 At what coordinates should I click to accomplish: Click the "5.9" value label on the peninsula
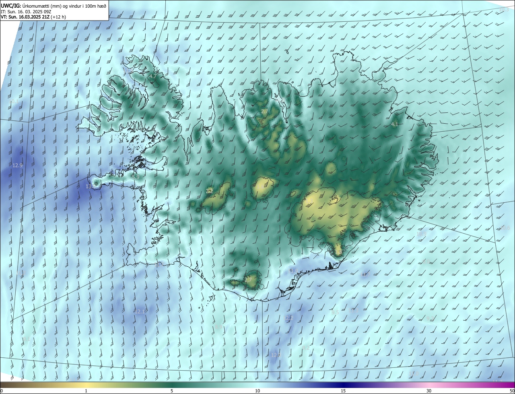(x=136, y=177)
